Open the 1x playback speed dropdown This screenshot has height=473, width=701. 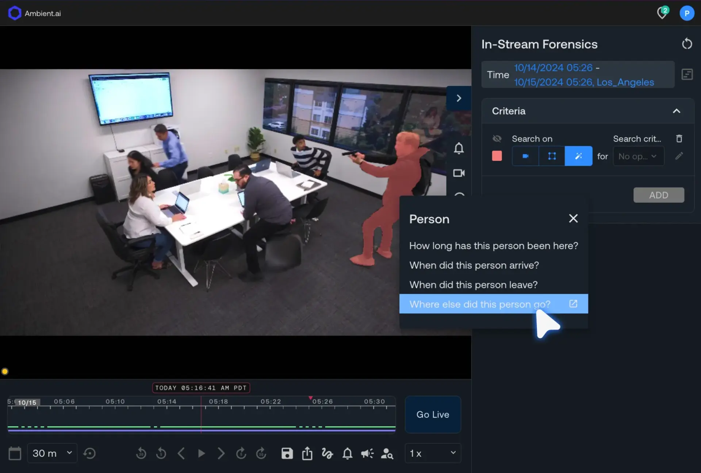[433, 453]
